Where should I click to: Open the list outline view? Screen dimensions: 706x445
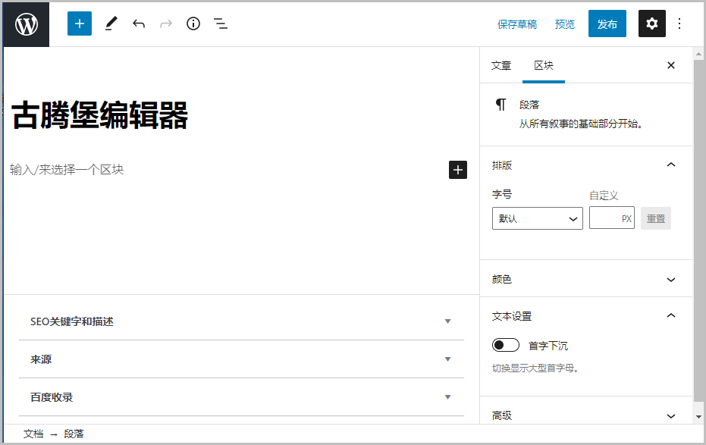(x=220, y=24)
